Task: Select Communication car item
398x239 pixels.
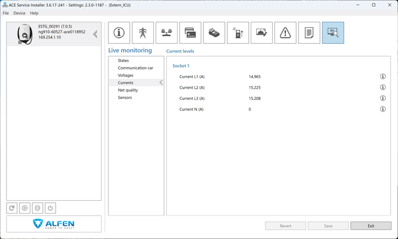Action: (x=135, y=68)
